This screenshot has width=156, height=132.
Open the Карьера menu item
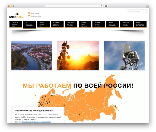[x=85, y=24]
